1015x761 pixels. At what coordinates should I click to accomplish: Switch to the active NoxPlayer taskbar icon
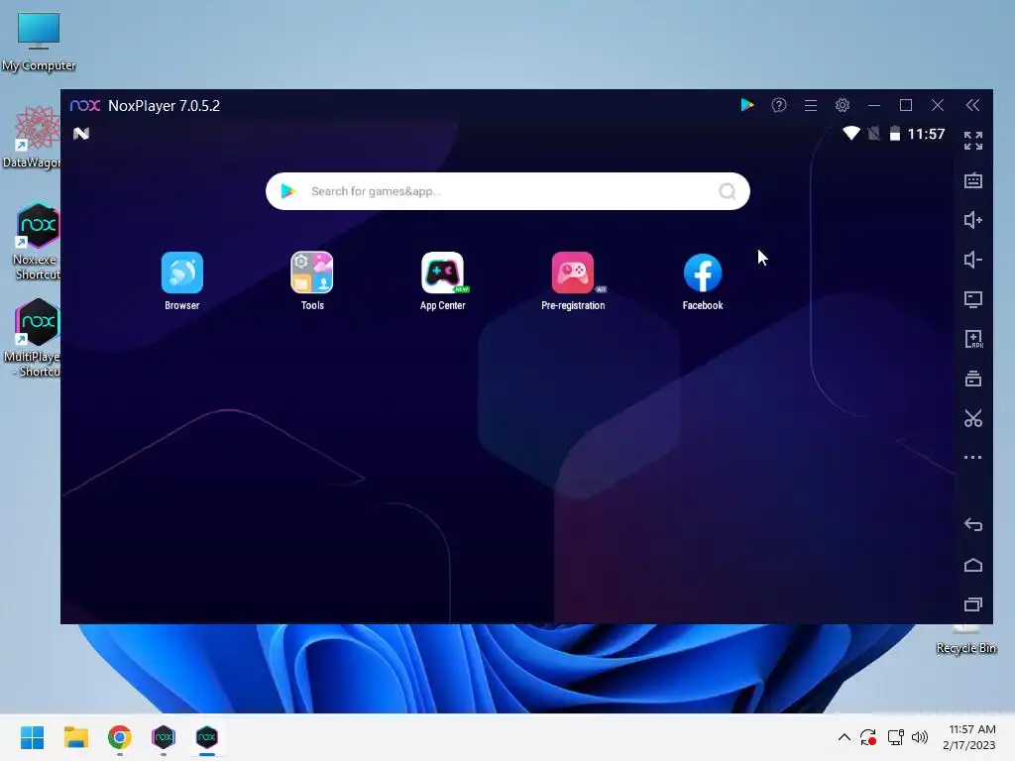(207, 737)
